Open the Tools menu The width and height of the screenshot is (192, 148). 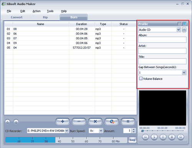(x=50, y=11)
